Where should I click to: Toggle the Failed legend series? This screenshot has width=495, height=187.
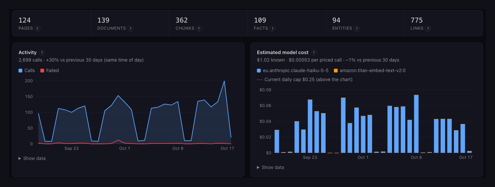[x=49, y=71]
